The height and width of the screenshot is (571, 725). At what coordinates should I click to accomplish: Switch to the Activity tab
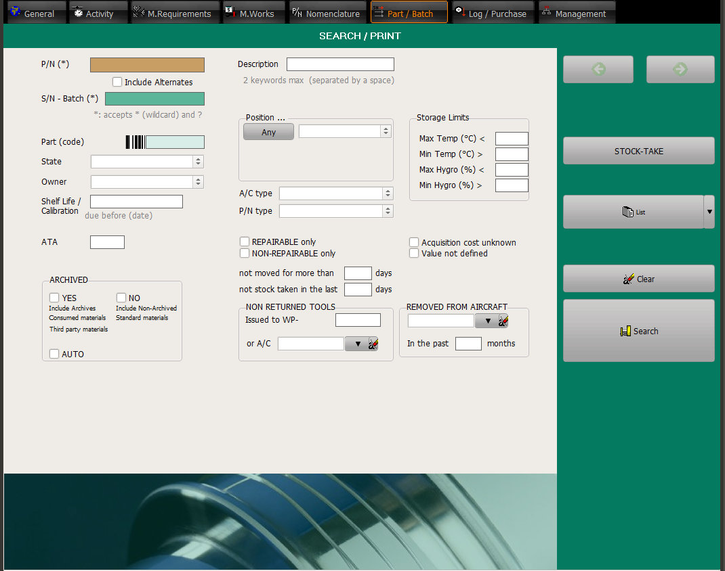point(98,12)
